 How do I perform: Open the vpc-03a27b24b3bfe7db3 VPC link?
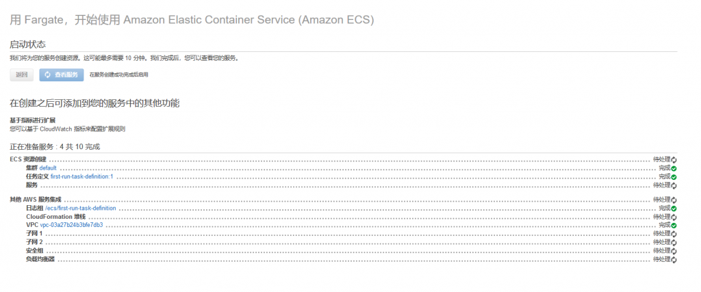point(71,225)
